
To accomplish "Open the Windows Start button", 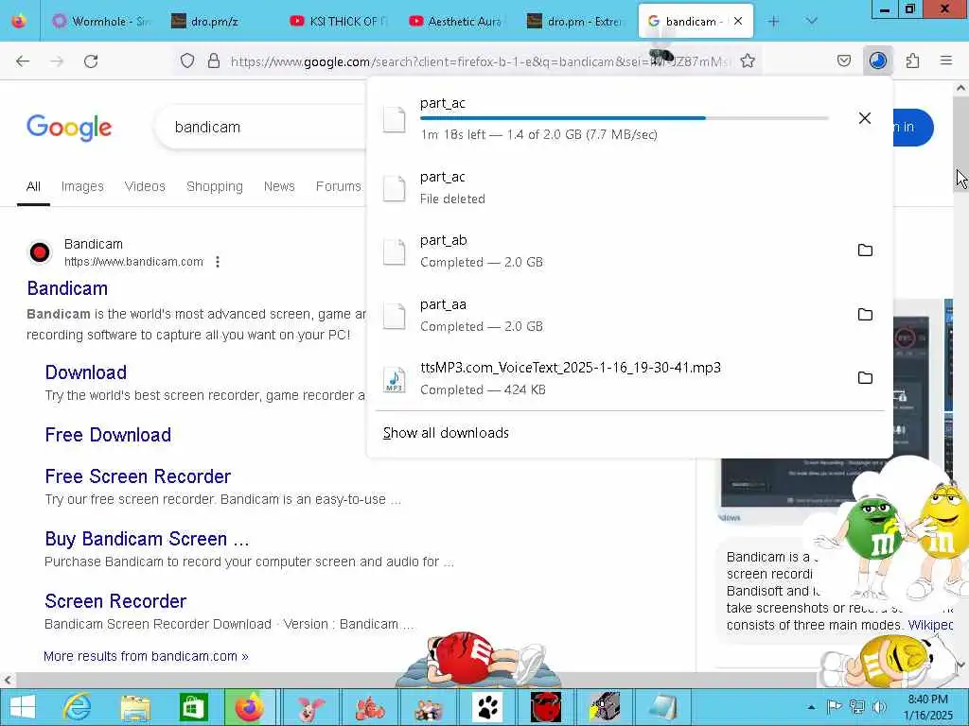I will pos(22,707).
